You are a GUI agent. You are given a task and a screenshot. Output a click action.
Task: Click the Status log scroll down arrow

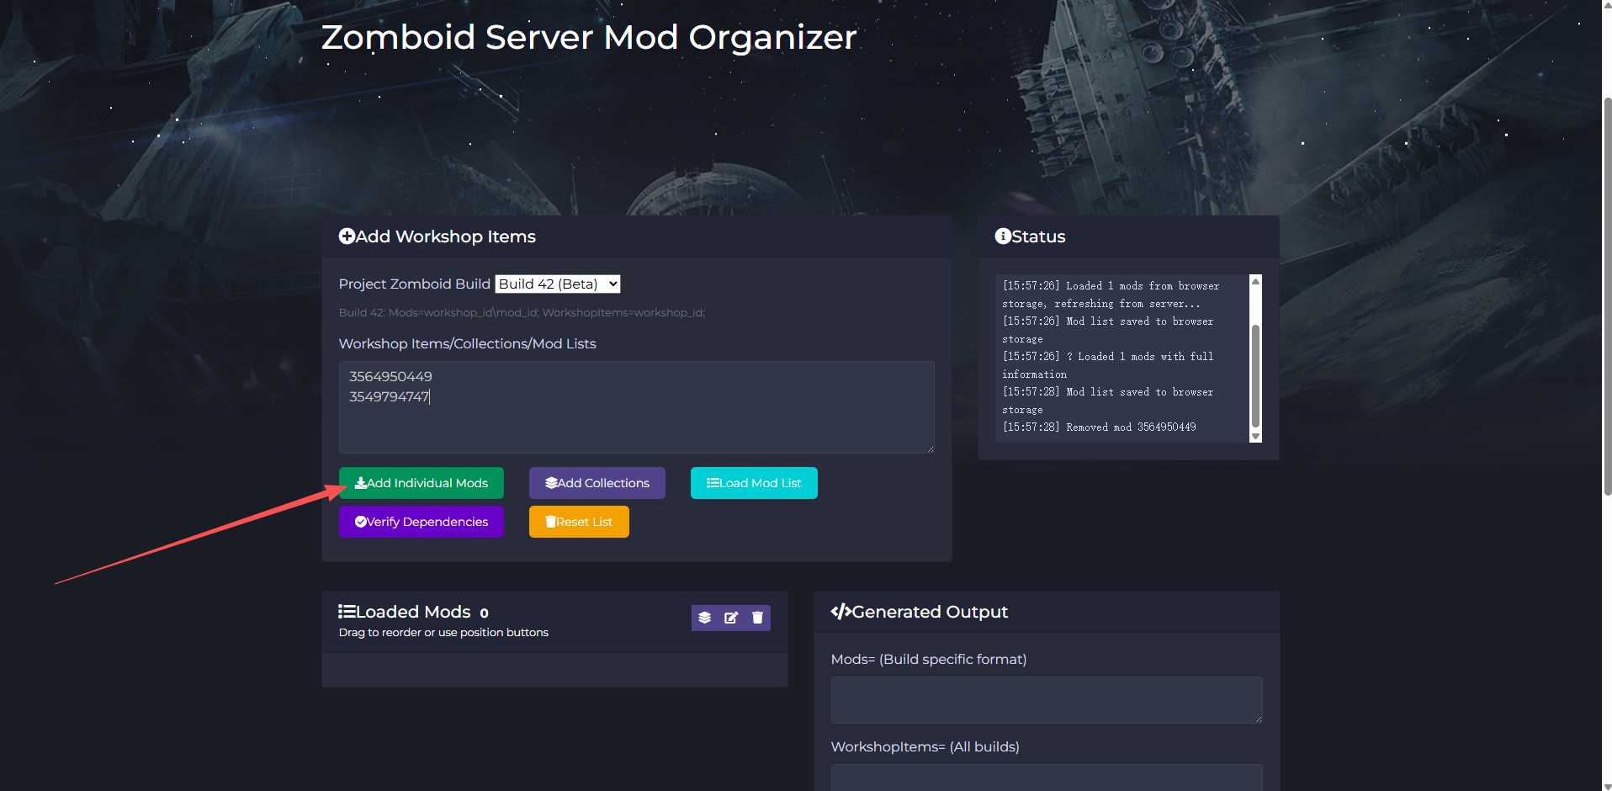click(1256, 436)
